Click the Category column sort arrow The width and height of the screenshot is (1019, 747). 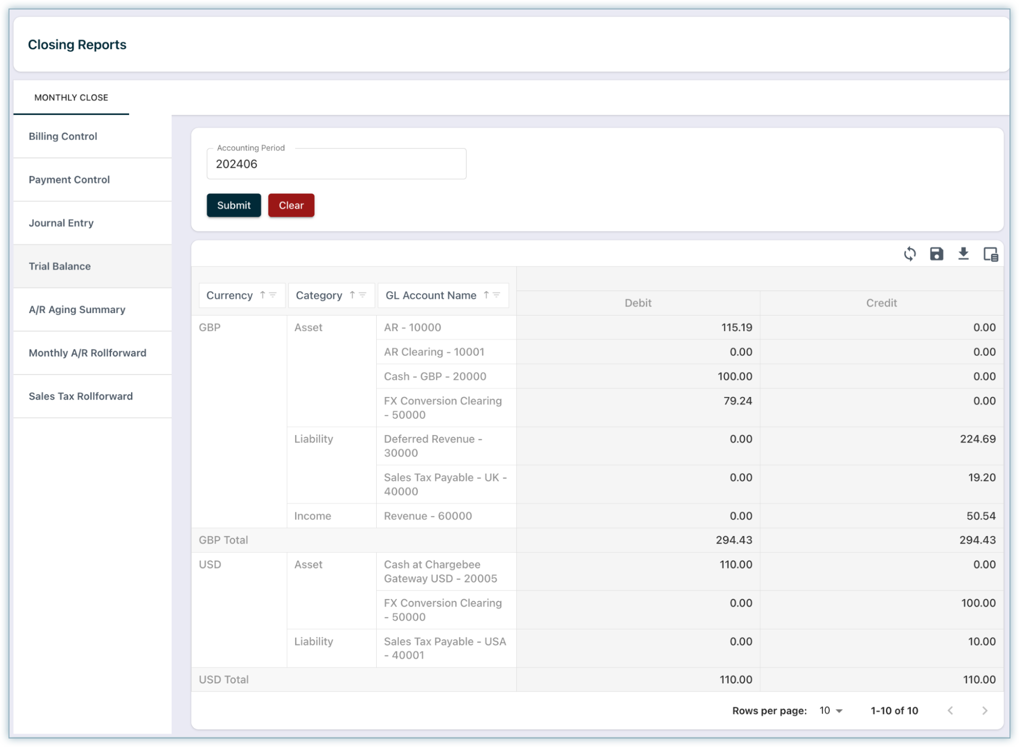tap(352, 295)
